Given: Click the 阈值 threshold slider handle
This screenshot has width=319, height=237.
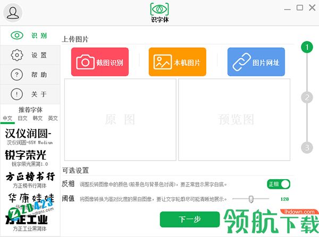Looking at the screenshot, I should [251, 199].
